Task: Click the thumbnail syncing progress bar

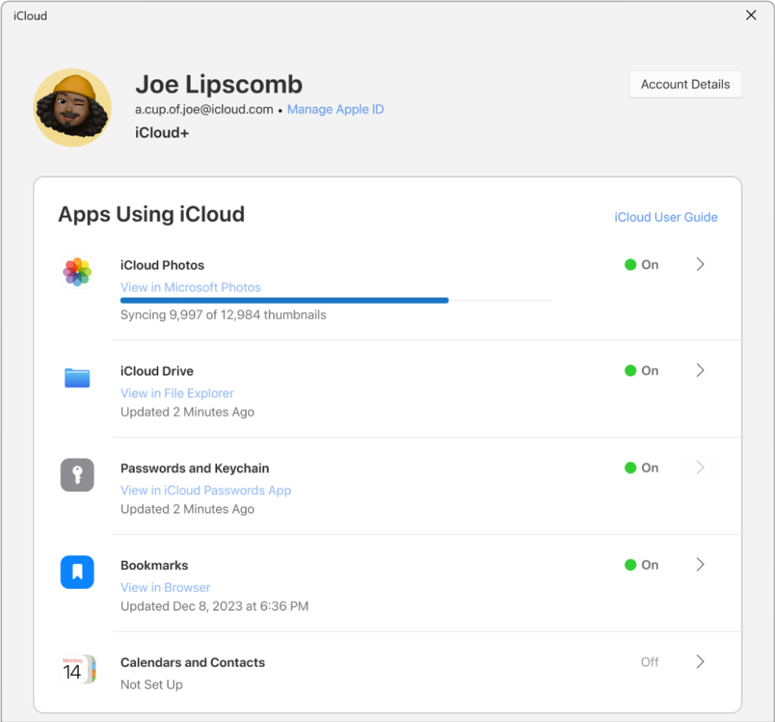Action: 336,300
